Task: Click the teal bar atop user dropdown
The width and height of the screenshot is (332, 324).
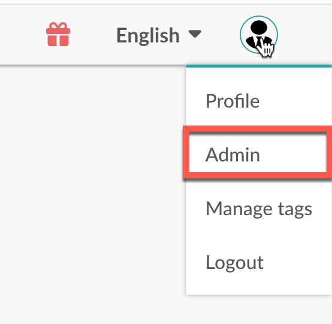Action: (x=259, y=66)
